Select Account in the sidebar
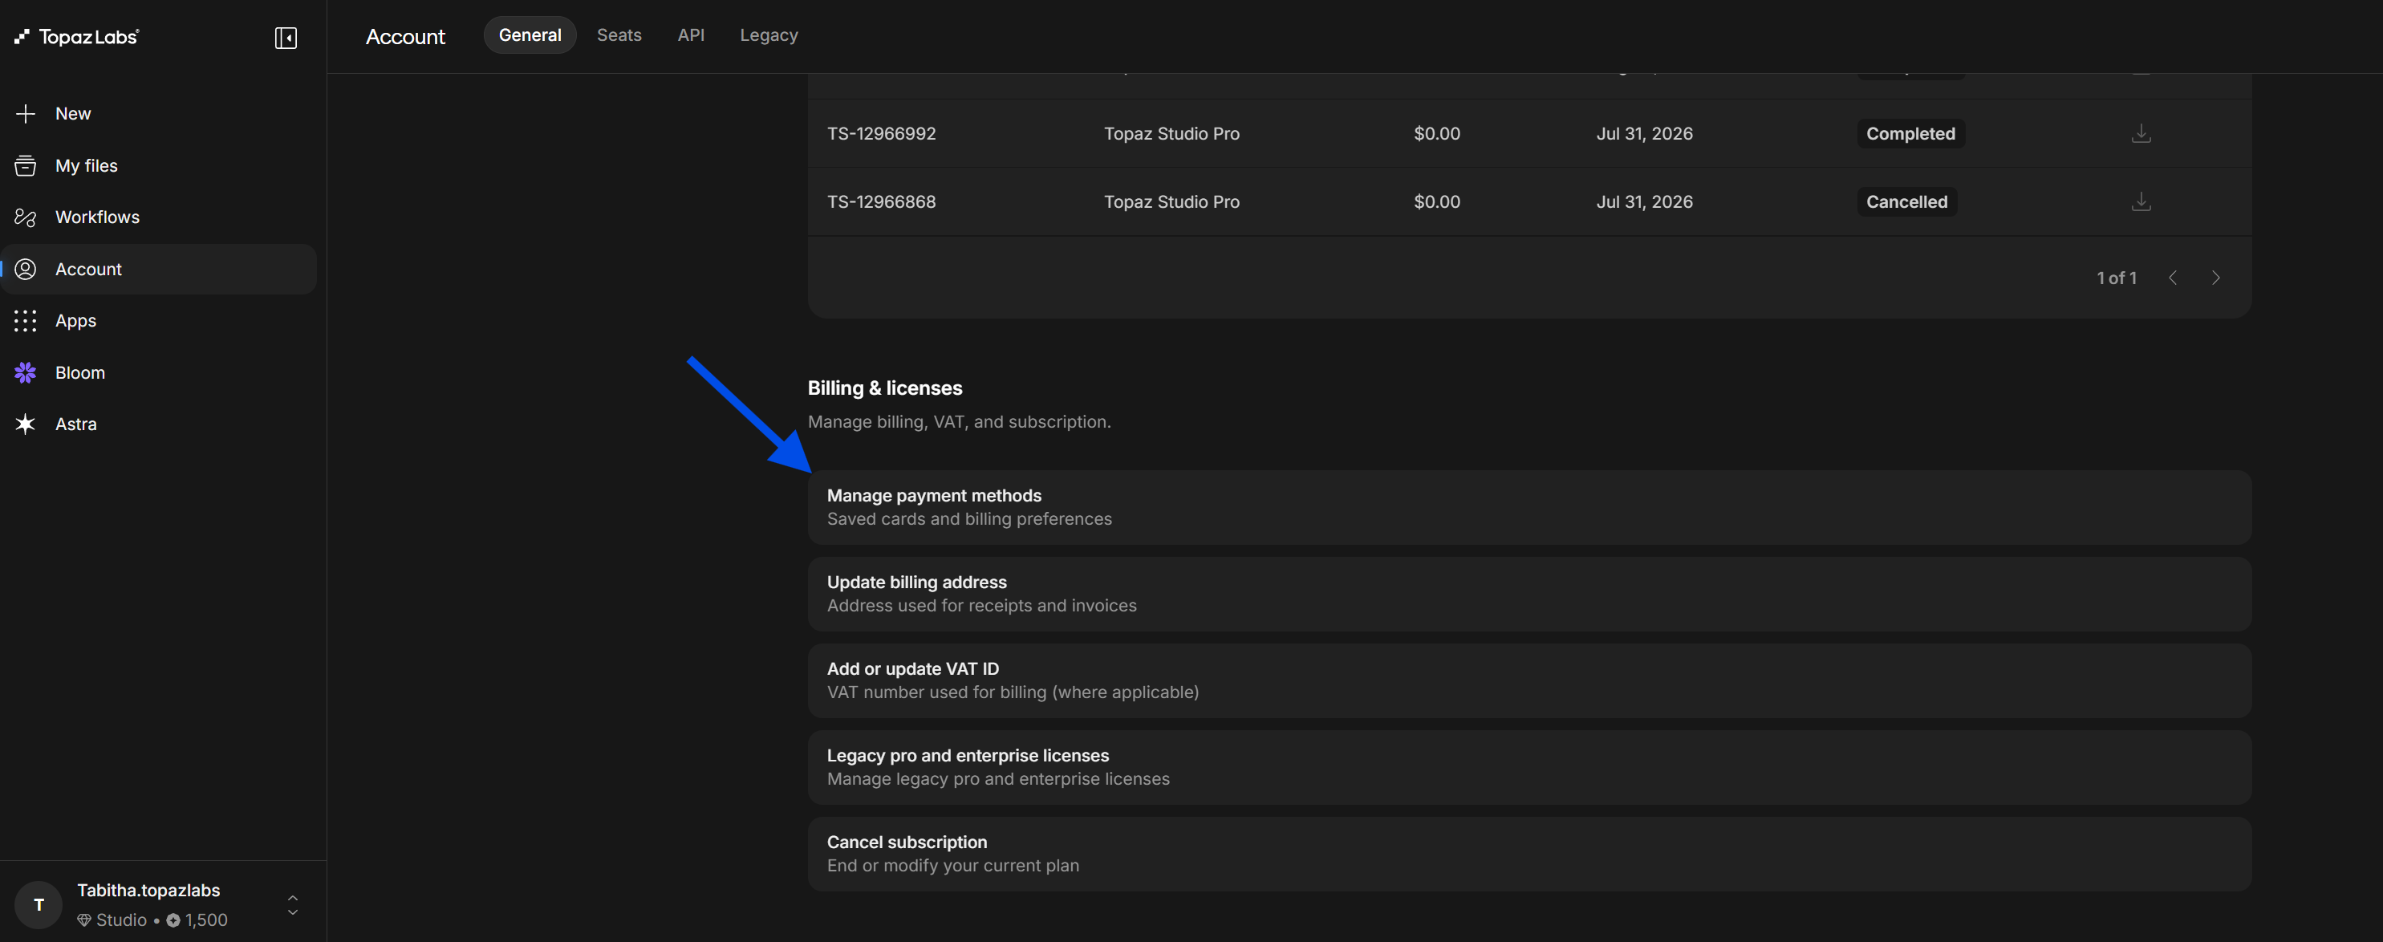Screen dimensions: 2383x942 pos(158,270)
